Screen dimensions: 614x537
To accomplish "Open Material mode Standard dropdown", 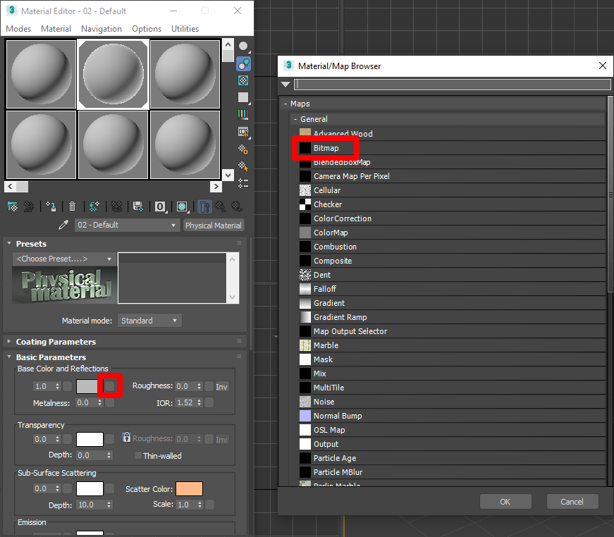I will click(149, 321).
